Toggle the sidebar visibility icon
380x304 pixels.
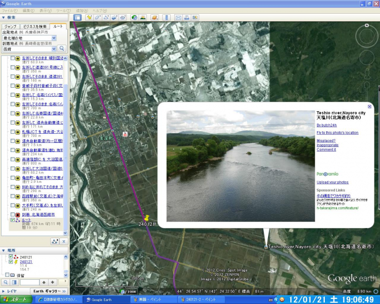click(78, 17)
